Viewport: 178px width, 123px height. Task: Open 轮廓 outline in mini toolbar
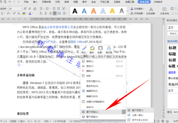tap(100, 50)
